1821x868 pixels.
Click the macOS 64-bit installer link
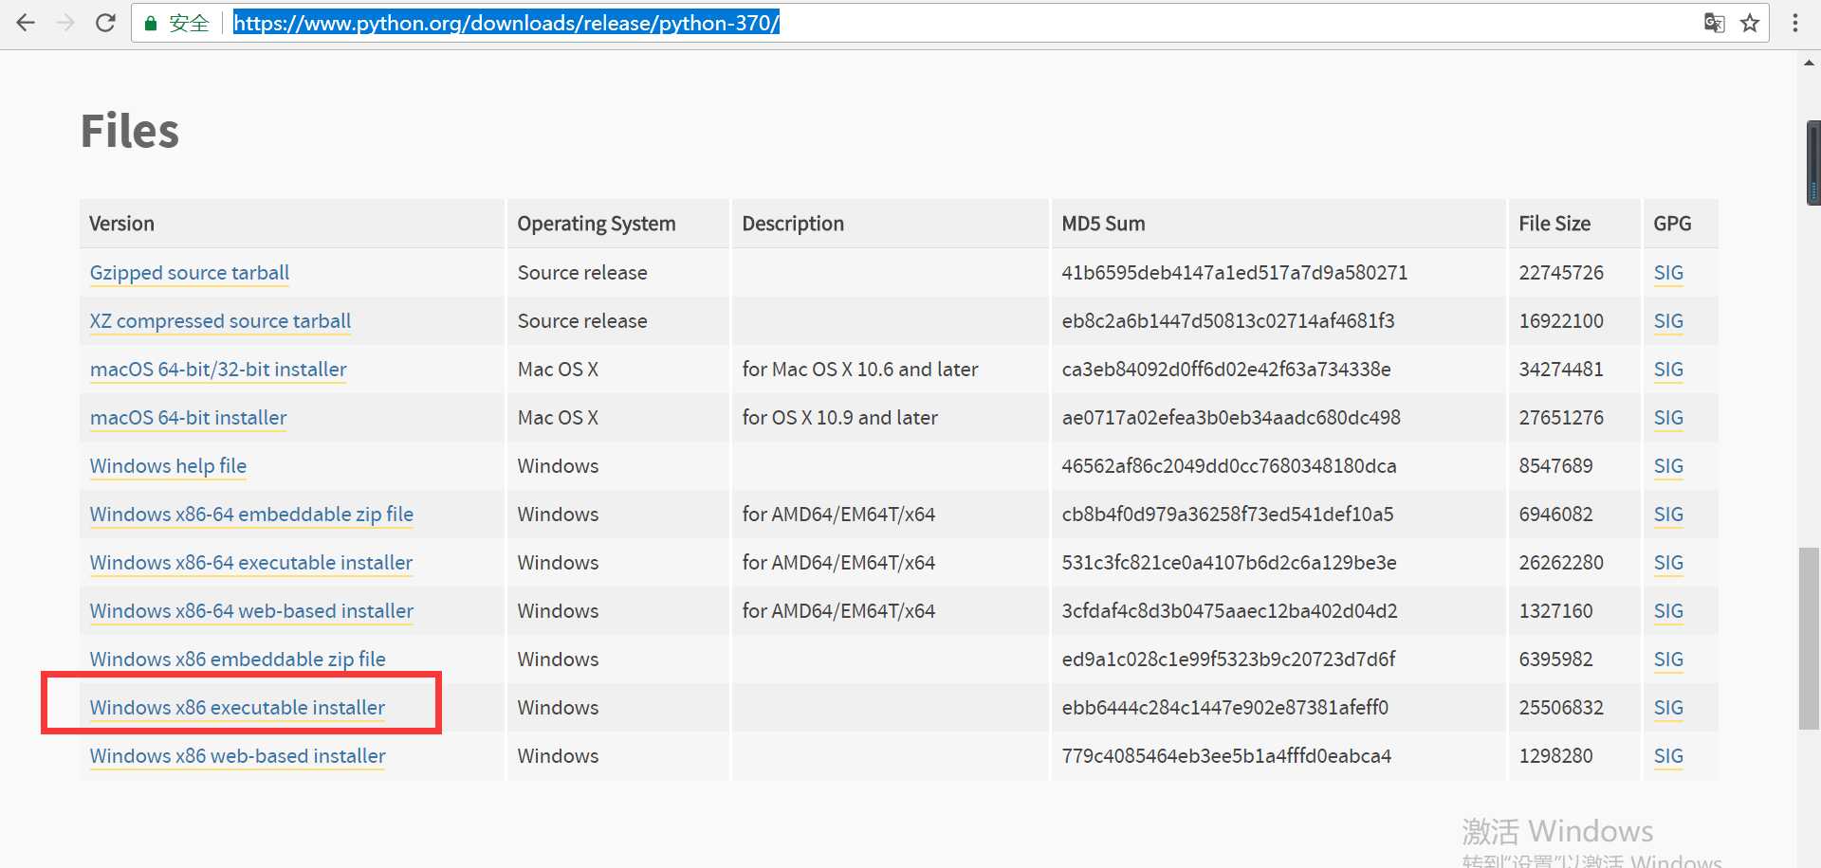[188, 418]
